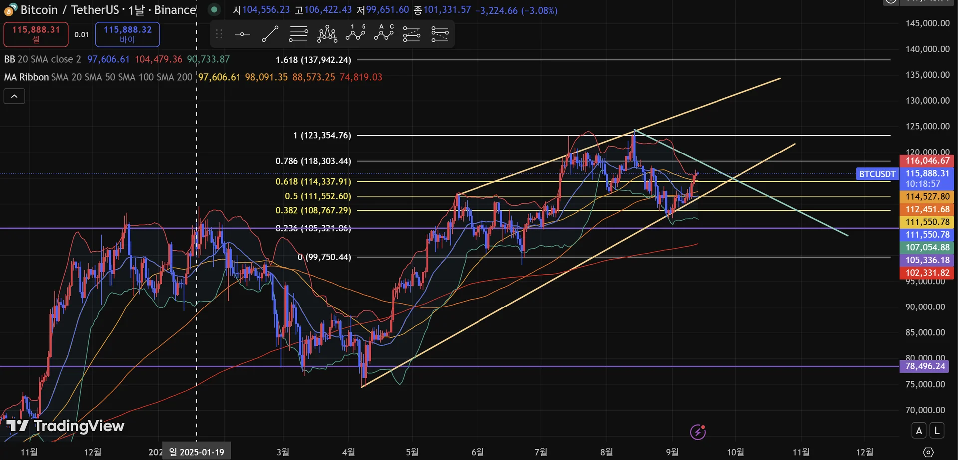This screenshot has height=460, width=958.
Task: Click the 116,046.67 red price tag
Action: tap(927, 161)
